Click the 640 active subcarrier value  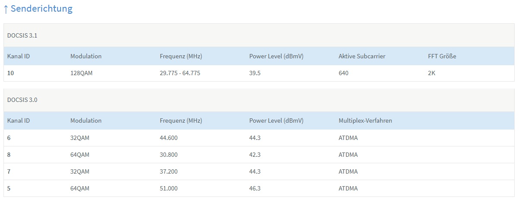[x=344, y=73]
